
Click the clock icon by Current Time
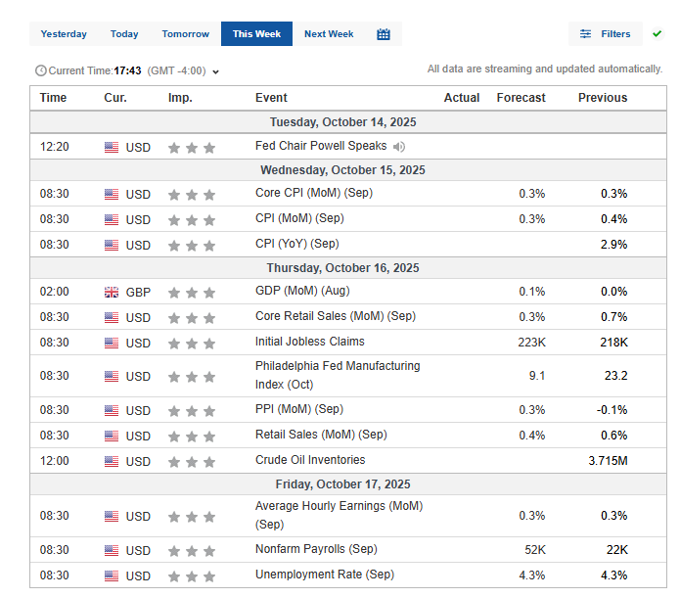41,70
